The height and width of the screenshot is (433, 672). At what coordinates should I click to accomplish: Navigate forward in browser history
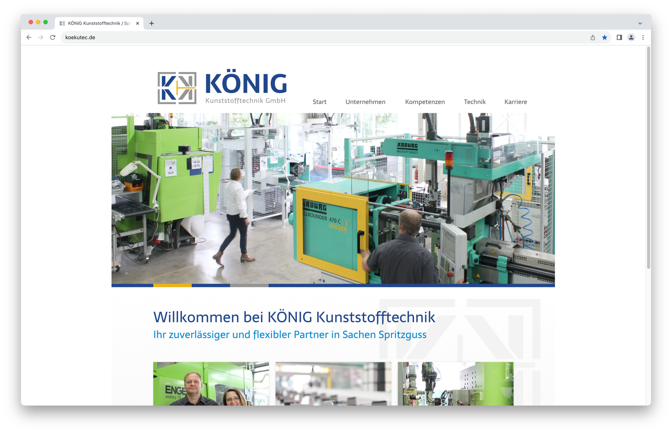pyautogui.click(x=40, y=37)
